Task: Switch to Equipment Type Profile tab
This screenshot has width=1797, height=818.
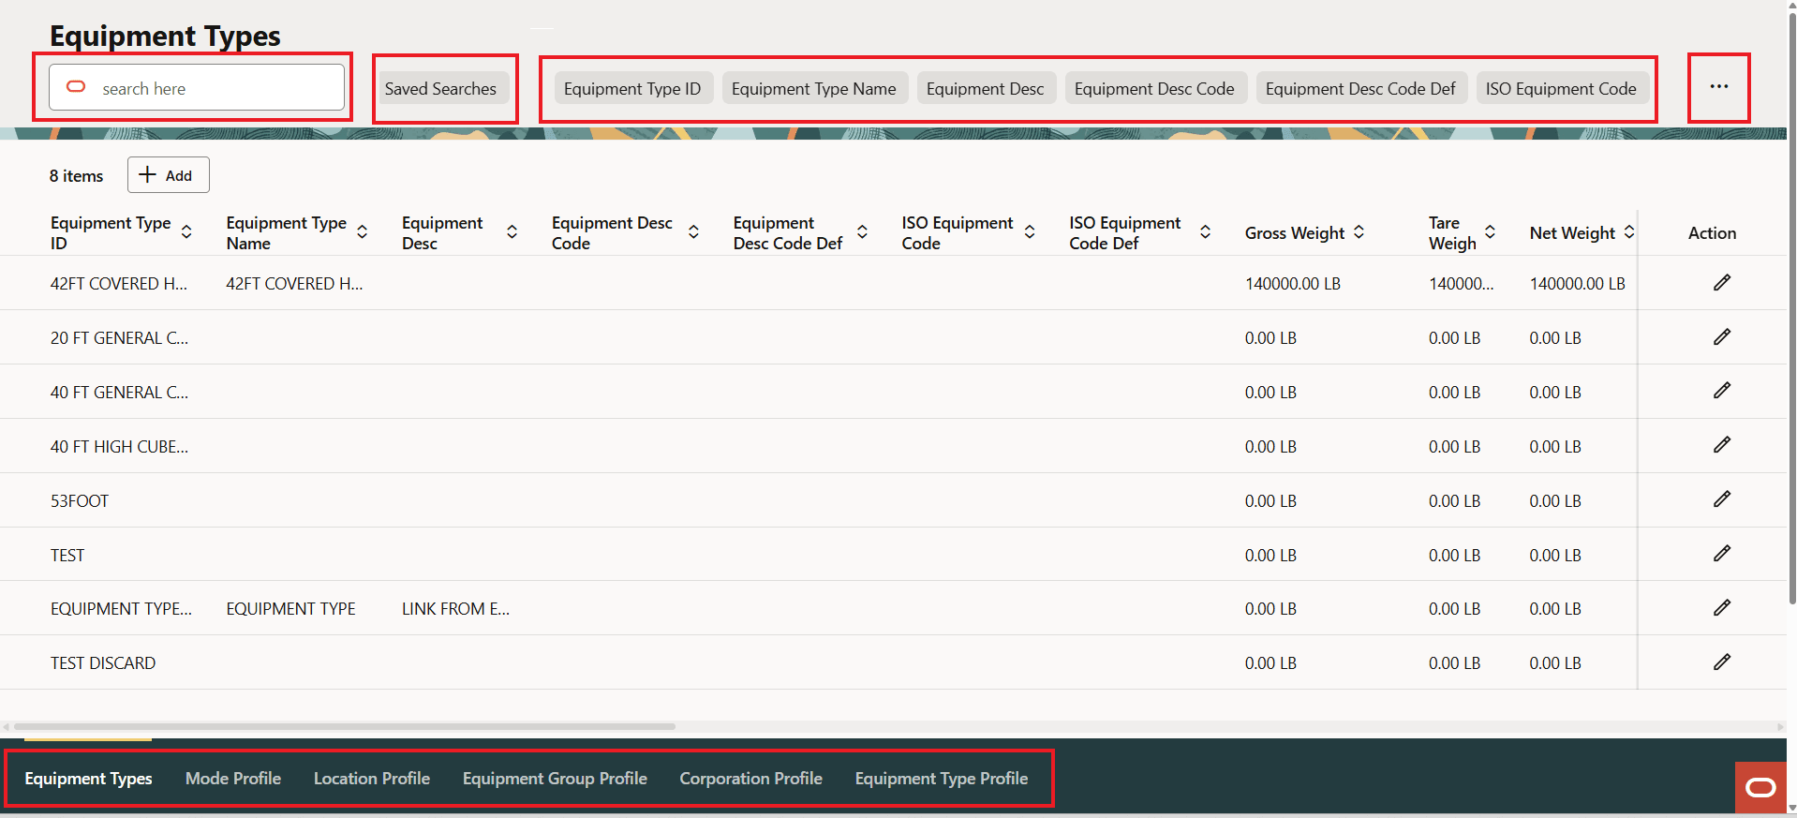Action: coord(942,779)
